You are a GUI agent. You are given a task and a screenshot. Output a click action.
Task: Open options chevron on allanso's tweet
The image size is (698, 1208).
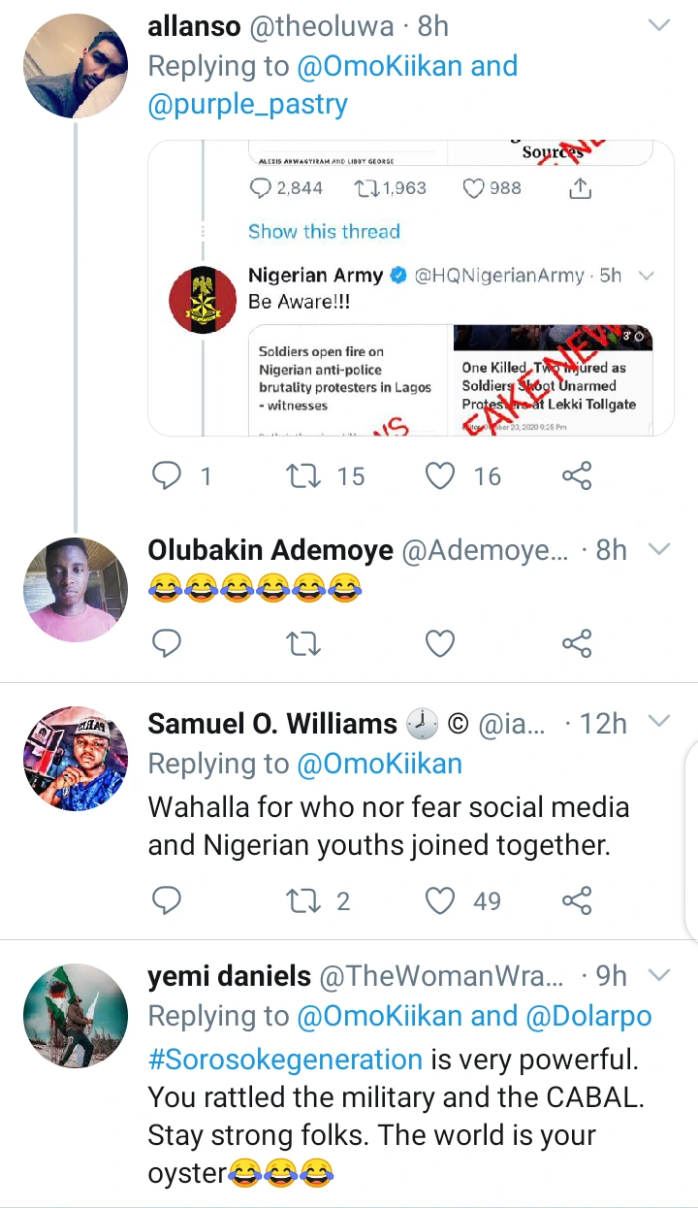659,26
